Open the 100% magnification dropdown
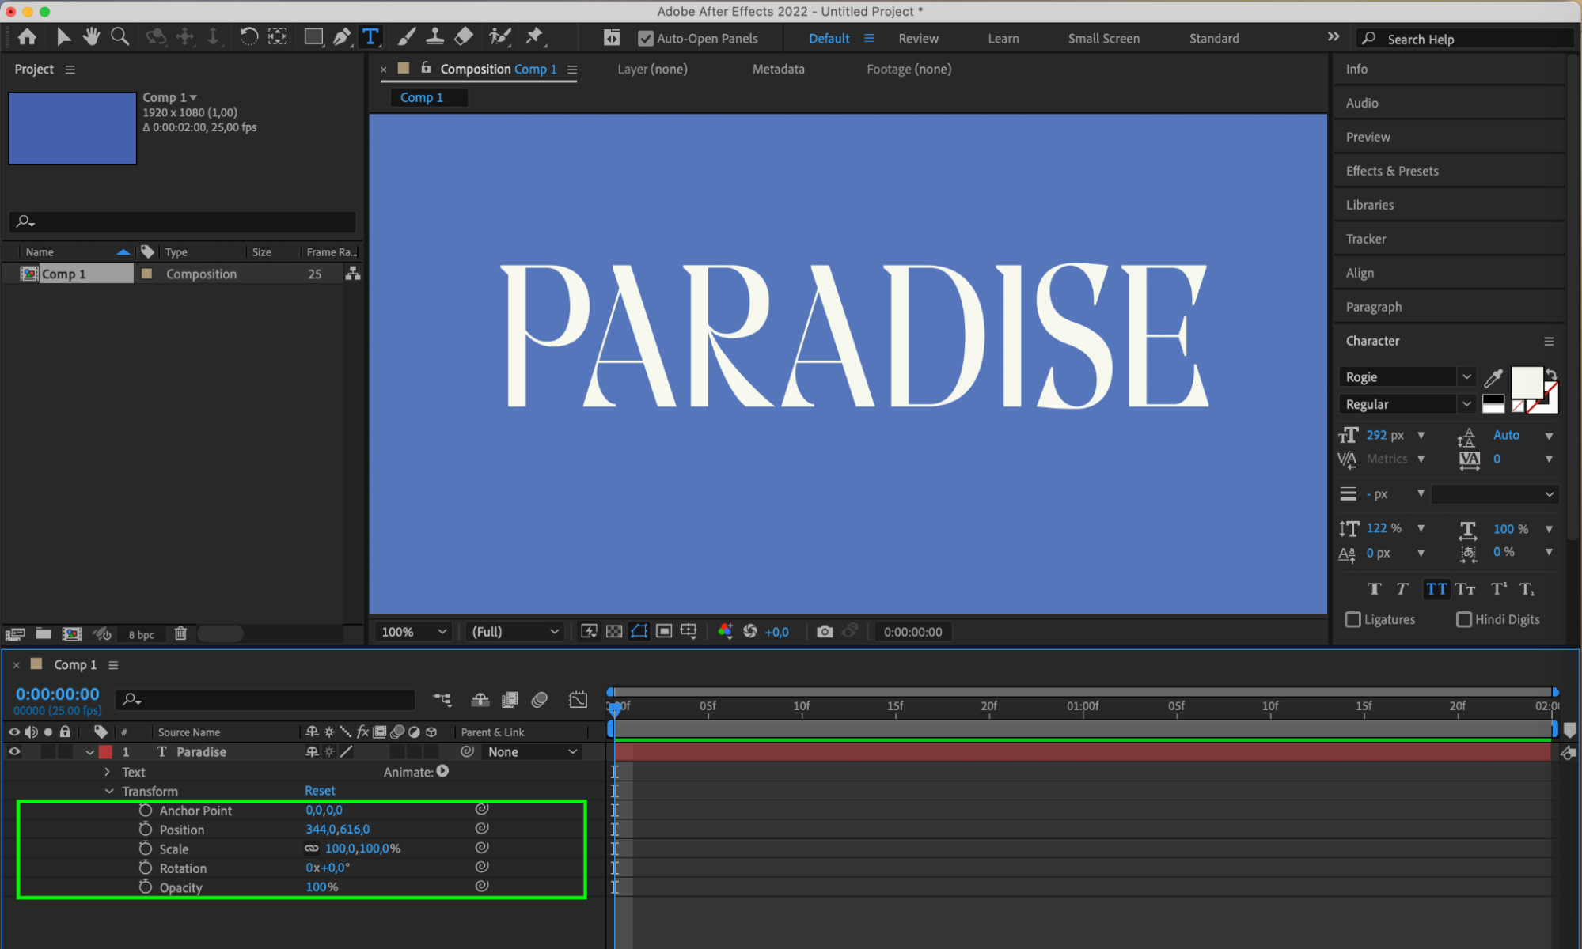The height and width of the screenshot is (949, 1582). point(414,631)
